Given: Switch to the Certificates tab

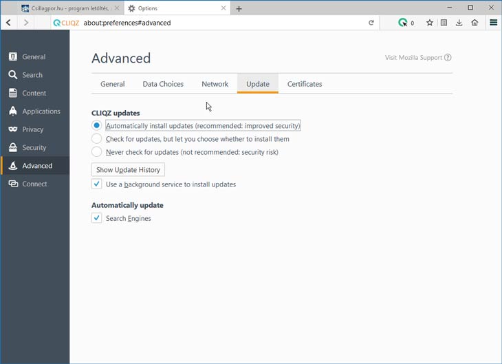Looking at the screenshot, I should click(305, 84).
